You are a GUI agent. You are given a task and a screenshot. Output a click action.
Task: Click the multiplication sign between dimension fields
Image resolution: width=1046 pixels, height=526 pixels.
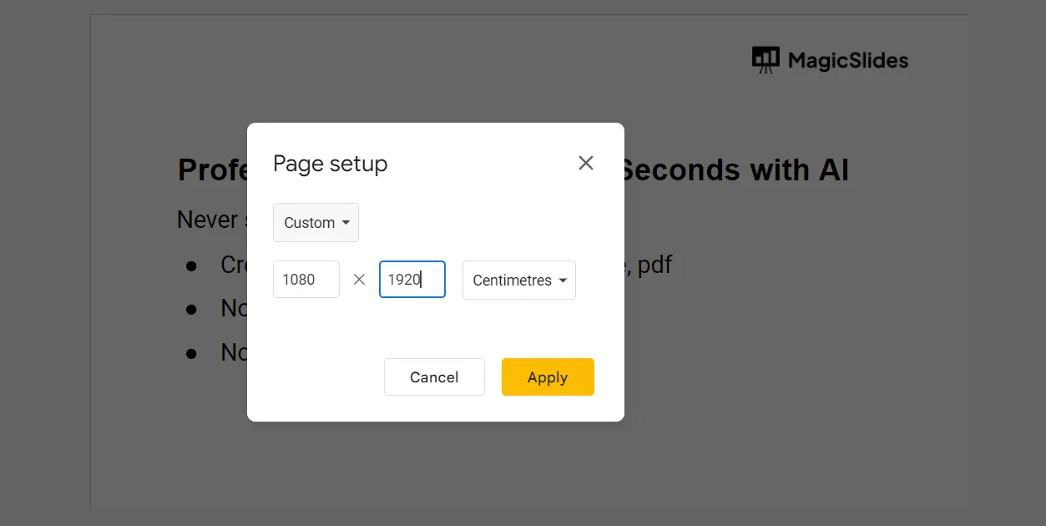coord(359,280)
